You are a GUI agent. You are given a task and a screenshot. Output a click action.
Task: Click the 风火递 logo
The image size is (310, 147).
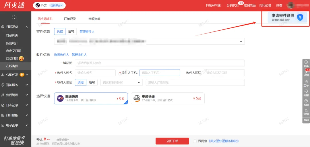click(14, 5)
